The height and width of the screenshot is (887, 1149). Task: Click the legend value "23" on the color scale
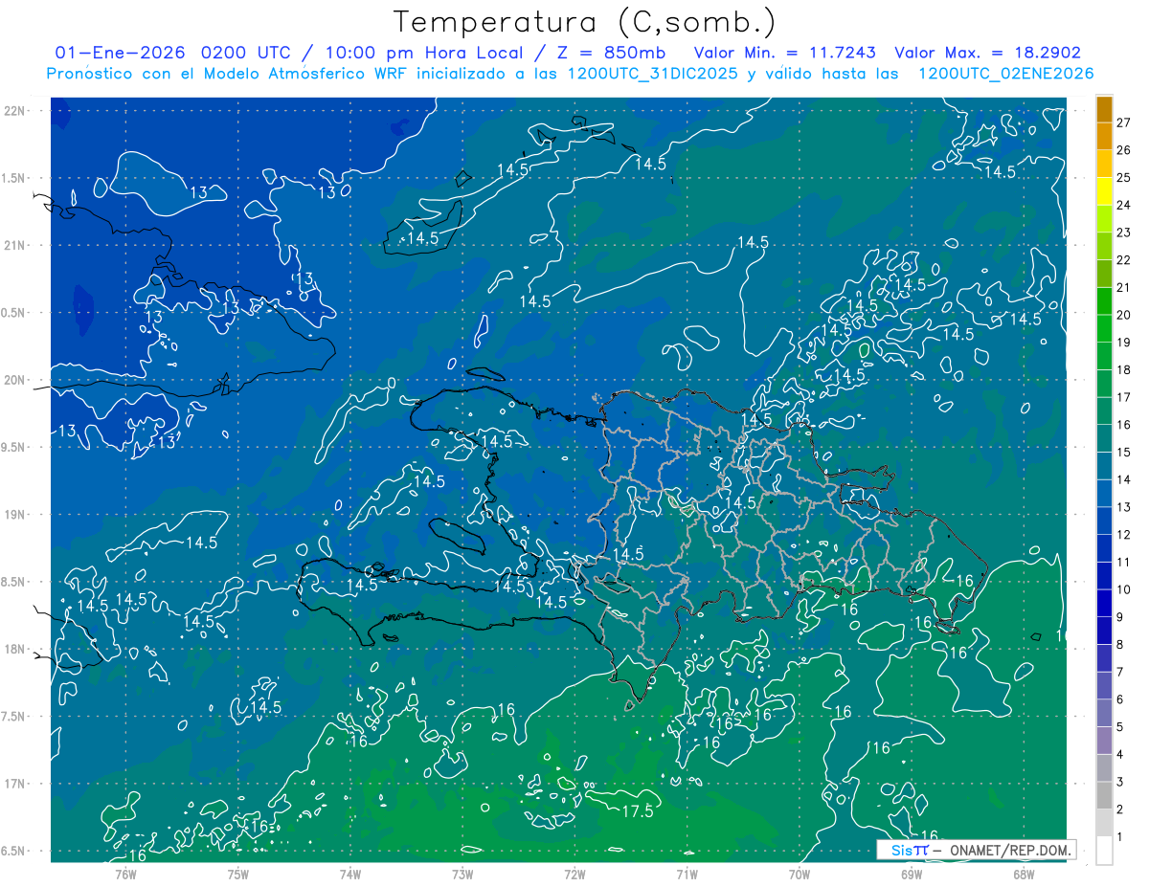tap(1124, 233)
